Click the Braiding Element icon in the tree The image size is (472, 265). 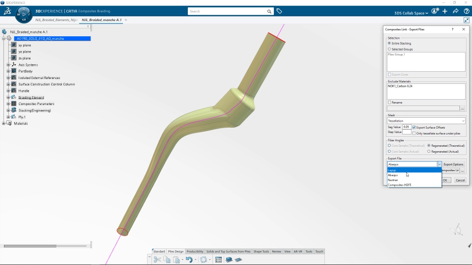click(x=14, y=97)
